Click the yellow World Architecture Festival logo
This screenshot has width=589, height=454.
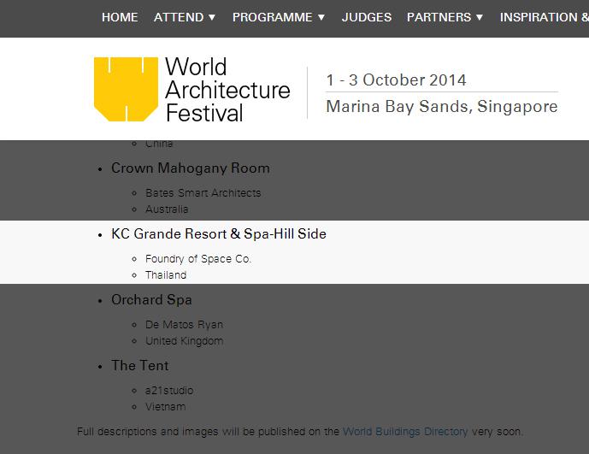pyautogui.click(x=126, y=89)
